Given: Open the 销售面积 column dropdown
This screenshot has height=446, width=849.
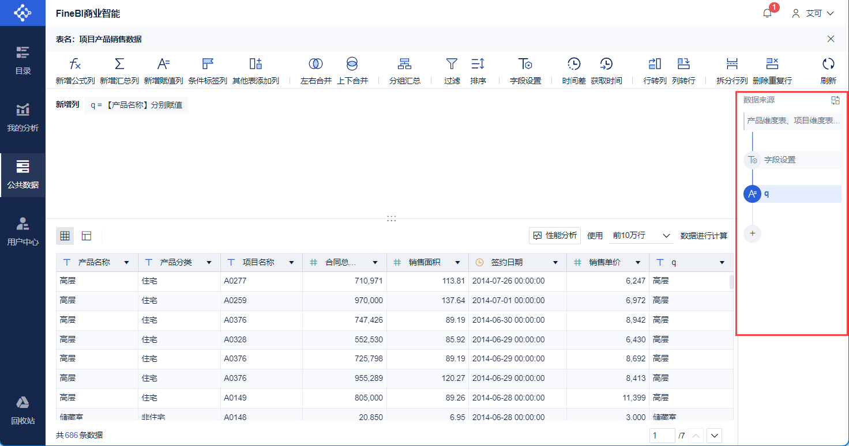Looking at the screenshot, I should coord(457,263).
